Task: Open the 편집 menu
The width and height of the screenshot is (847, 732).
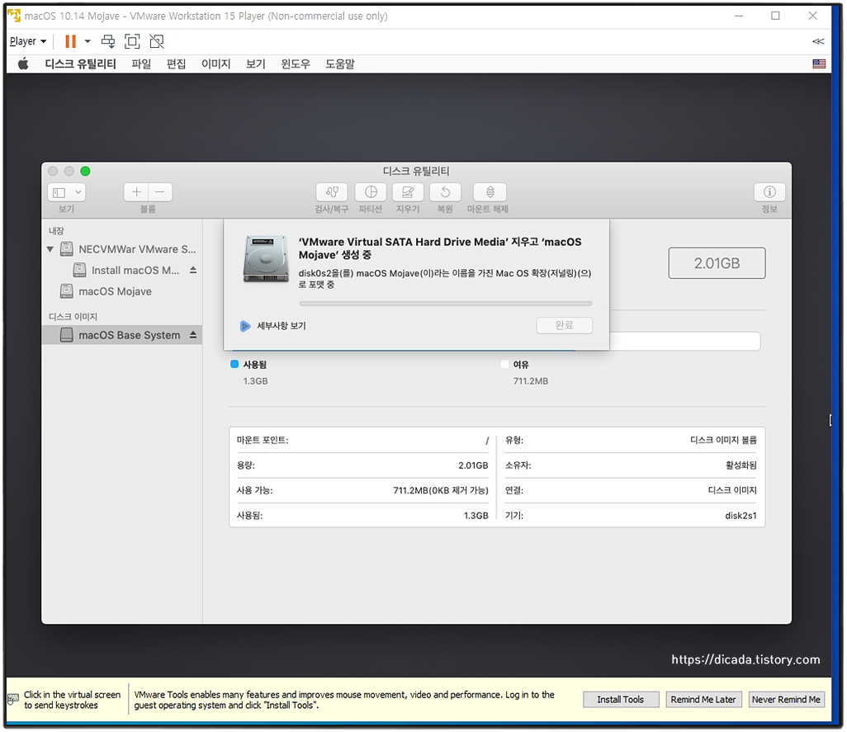Action: (176, 64)
